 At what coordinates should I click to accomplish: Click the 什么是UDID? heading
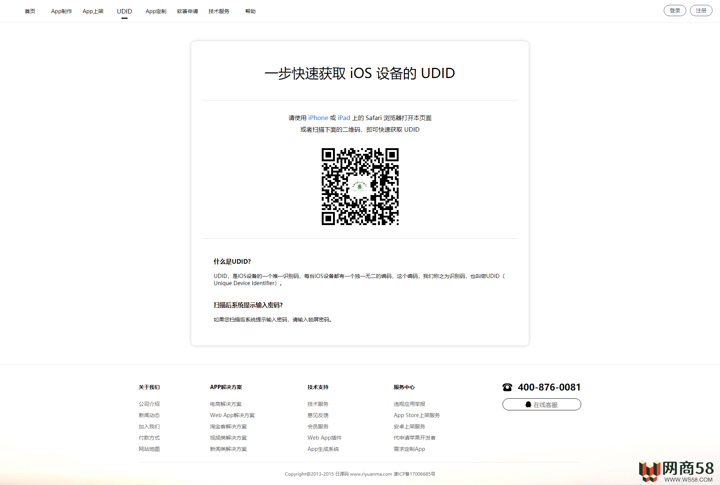[x=232, y=261]
